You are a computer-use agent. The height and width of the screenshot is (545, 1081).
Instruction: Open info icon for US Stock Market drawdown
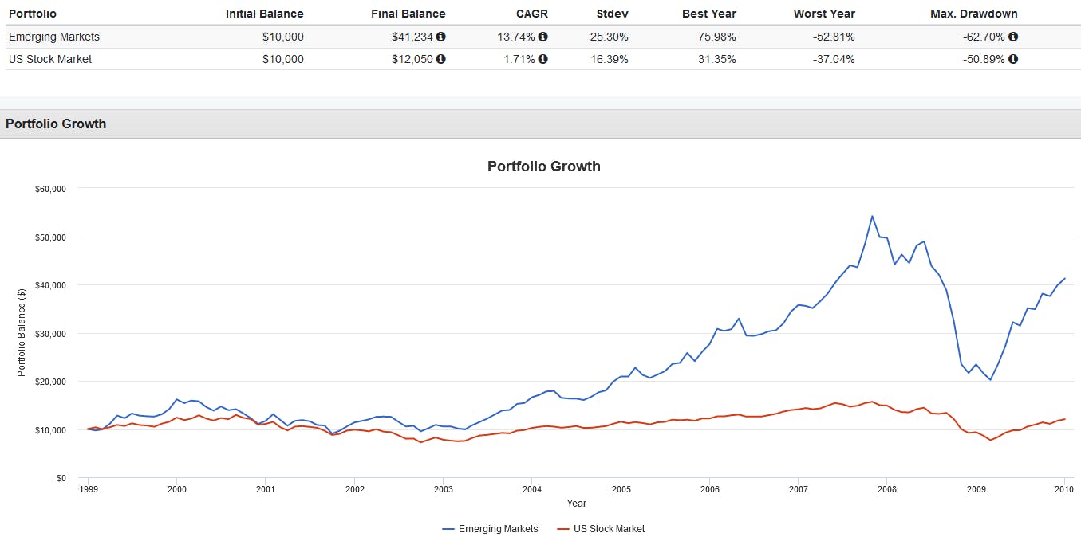[x=1013, y=59]
